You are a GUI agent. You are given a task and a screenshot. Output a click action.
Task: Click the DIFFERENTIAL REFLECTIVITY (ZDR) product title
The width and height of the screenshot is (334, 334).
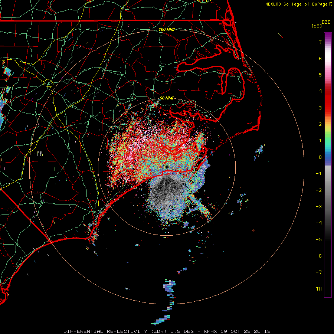[x=116, y=331]
